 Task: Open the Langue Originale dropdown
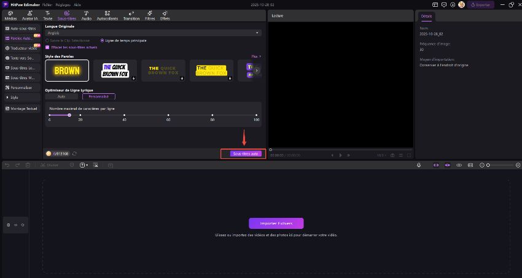(154, 33)
